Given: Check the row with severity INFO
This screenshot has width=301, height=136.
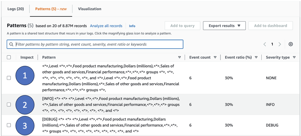Looking at the screenshot, I should tap(9, 105).
